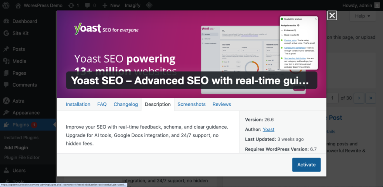Click the admin avatar picture
Viewport: 383px width, 187px height.
tap(377, 5)
